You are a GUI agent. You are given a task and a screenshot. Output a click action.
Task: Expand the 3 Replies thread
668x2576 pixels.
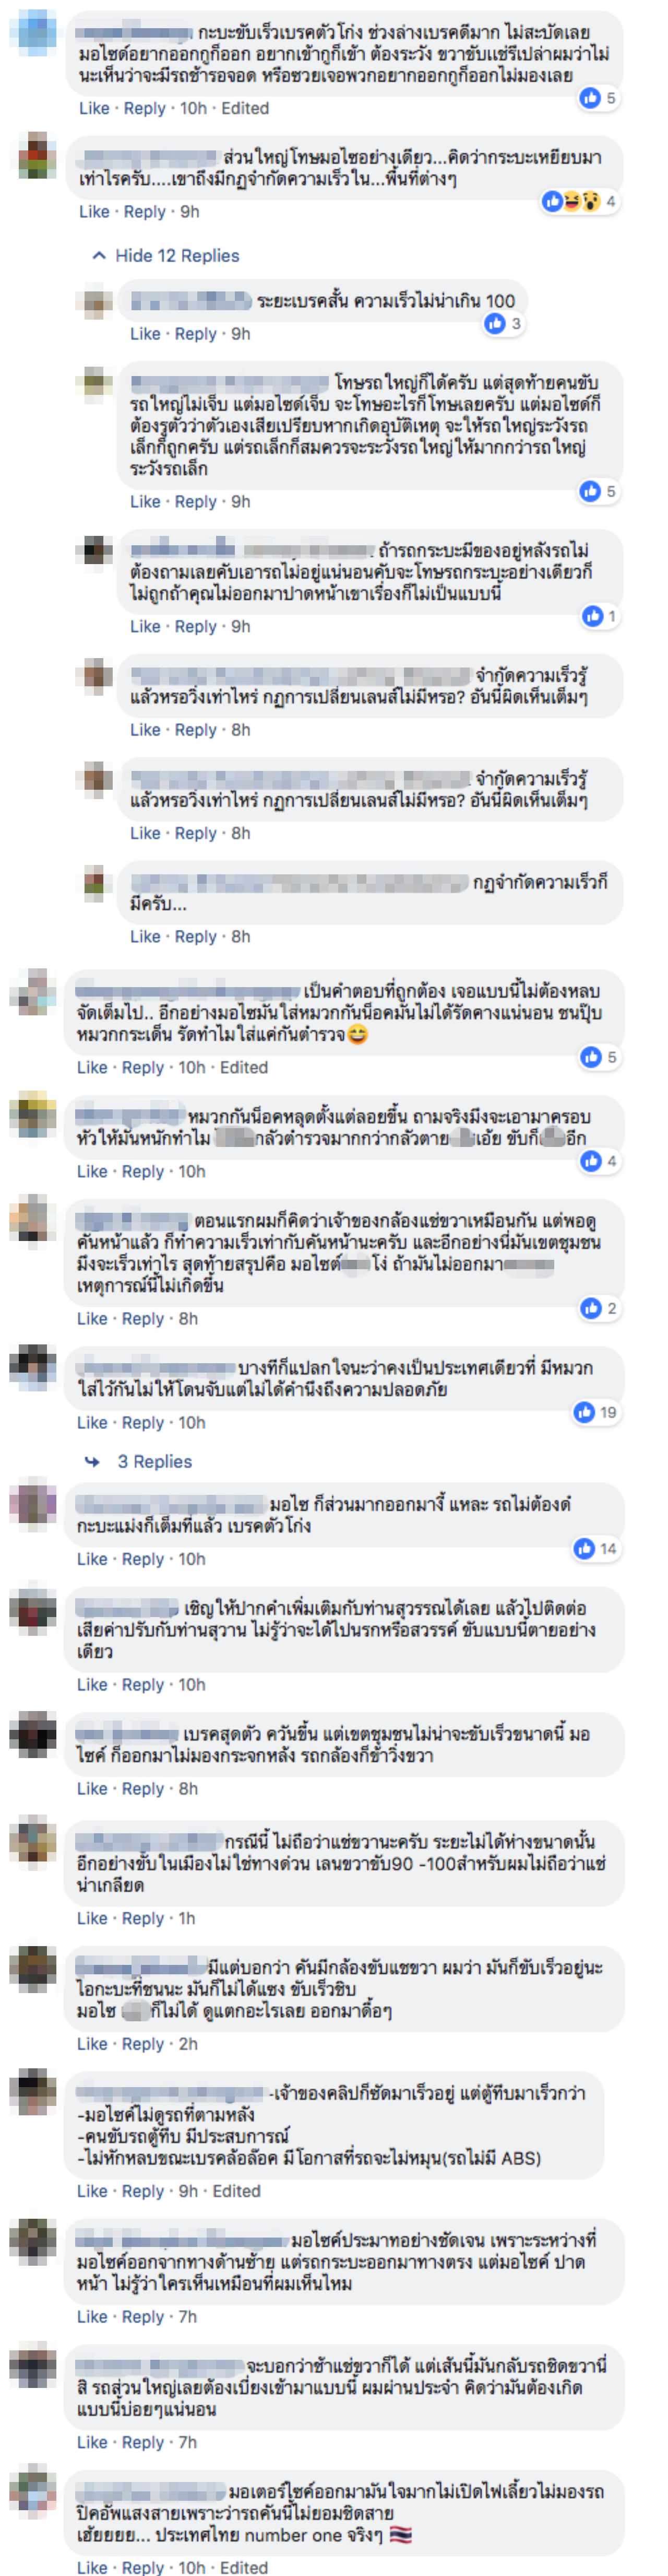pos(155,1461)
